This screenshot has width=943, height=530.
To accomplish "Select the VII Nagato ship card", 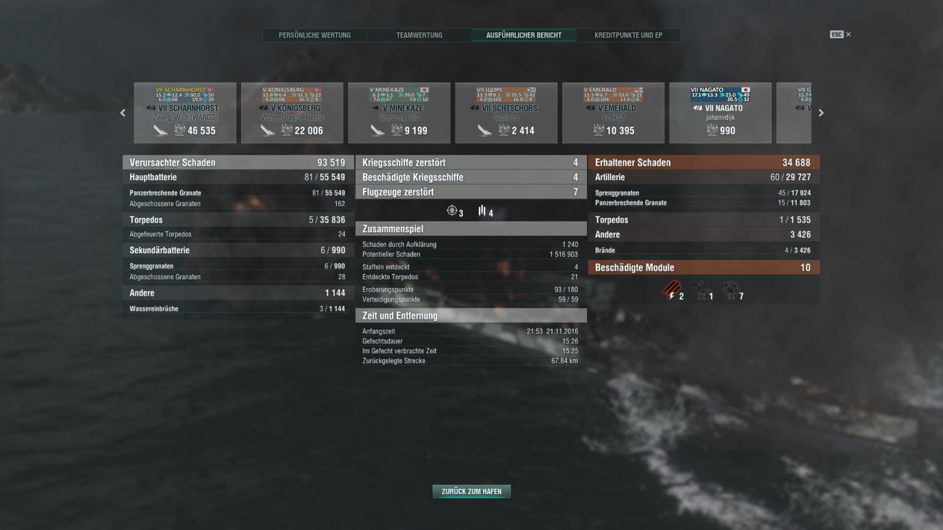I will point(720,113).
